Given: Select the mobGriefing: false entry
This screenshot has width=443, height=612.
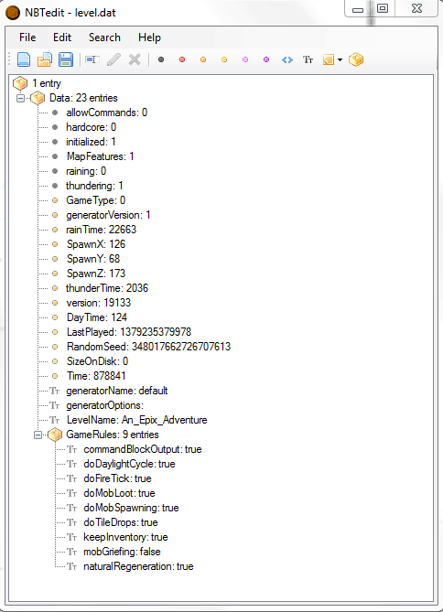Looking at the screenshot, I should point(122,552).
